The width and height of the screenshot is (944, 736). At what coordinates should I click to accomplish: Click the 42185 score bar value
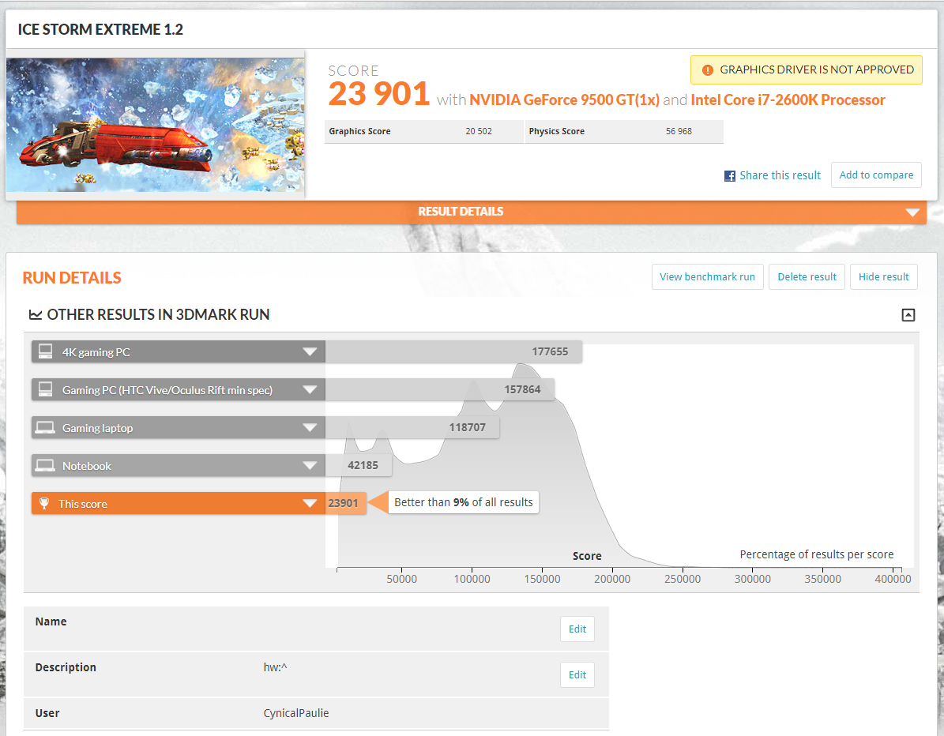[363, 465]
